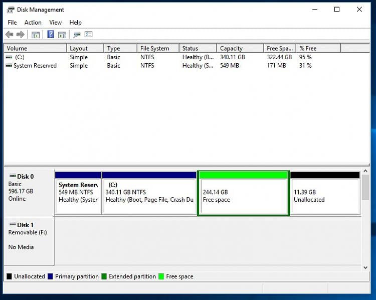Open the Help menu

[75, 23]
